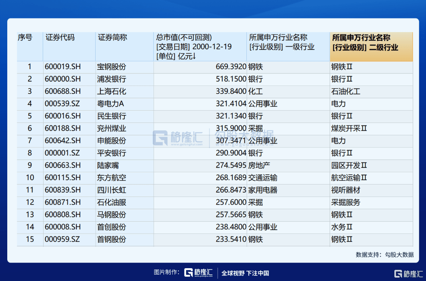
Task: Click the Gelonghui logo beside 图片制作 in footer
Action: (199, 273)
